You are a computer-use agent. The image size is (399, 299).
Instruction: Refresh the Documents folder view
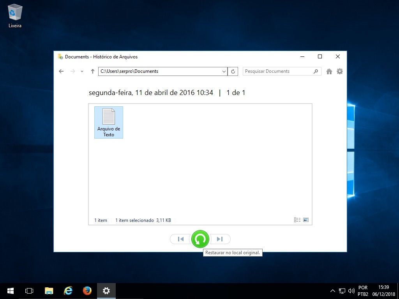[233, 71]
